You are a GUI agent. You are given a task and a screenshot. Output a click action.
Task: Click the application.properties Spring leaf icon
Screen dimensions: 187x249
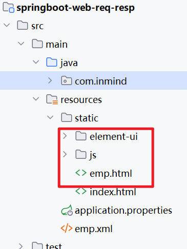tap(67, 210)
